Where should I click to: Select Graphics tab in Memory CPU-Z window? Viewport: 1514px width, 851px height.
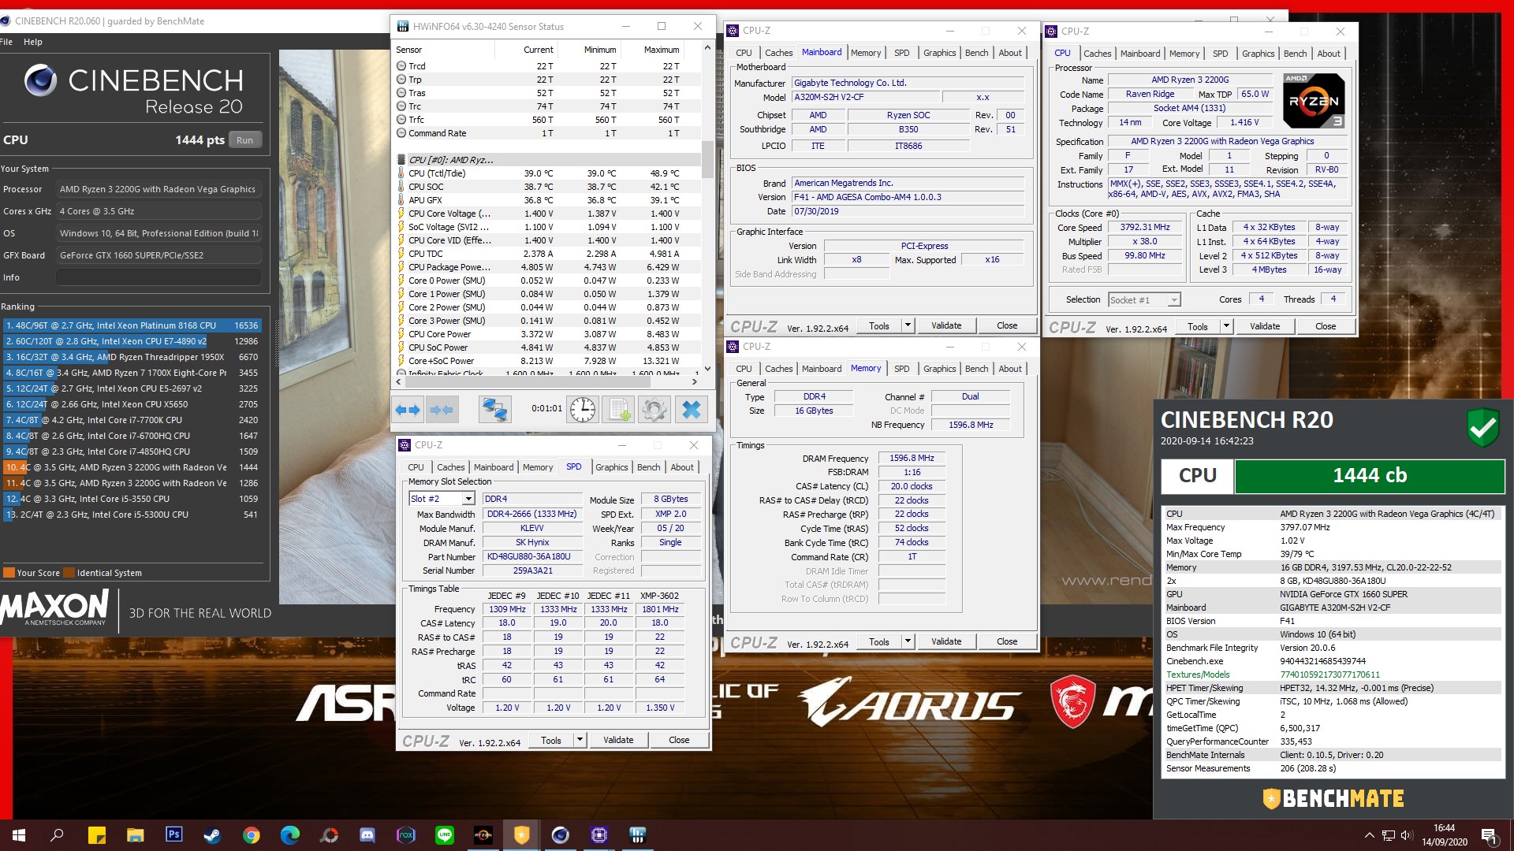[x=939, y=369]
